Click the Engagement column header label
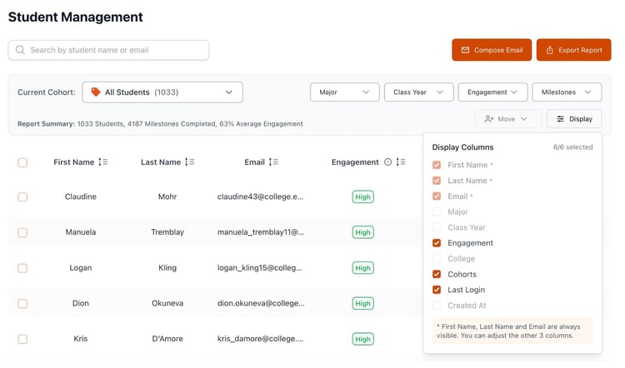The image size is (625, 368). tap(355, 162)
